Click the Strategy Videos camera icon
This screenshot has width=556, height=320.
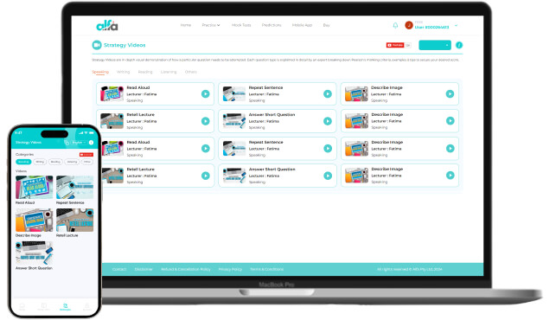tap(97, 45)
